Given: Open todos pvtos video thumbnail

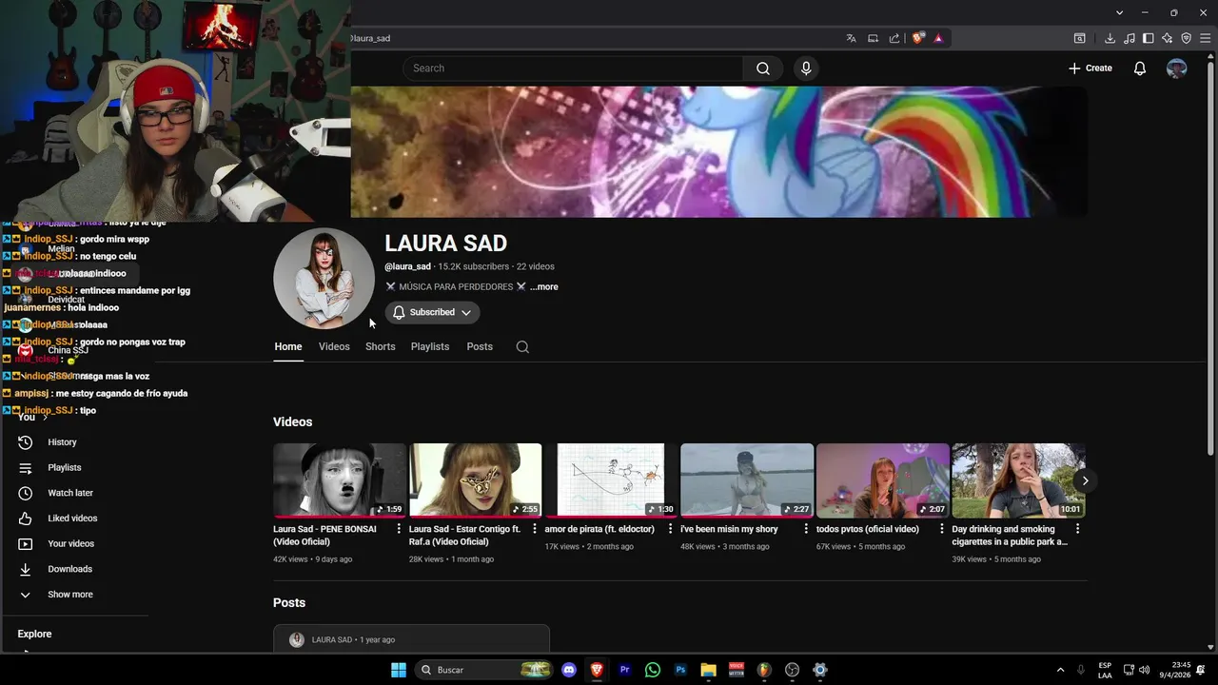Looking at the screenshot, I should [883, 480].
